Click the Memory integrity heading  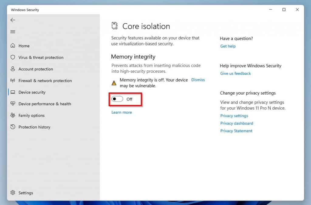click(x=133, y=57)
